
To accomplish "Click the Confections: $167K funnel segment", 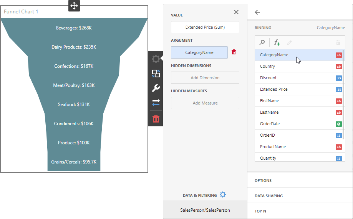I will [x=74, y=66].
